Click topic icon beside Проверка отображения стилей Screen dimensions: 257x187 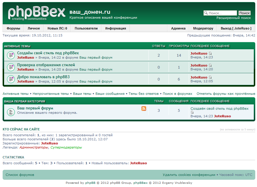click(11, 67)
